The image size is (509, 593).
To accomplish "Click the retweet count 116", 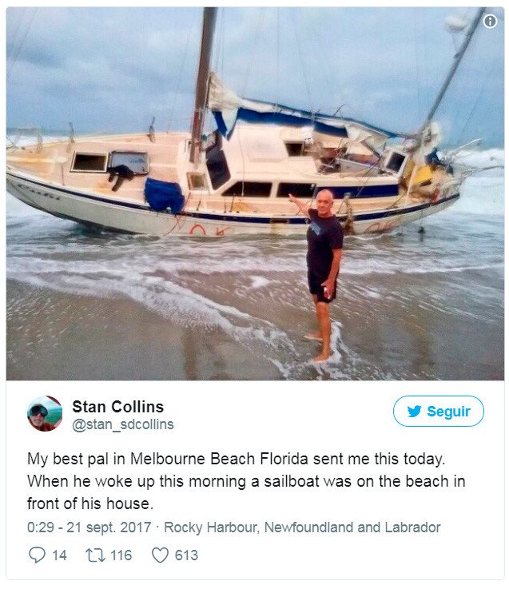I will (x=120, y=555).
